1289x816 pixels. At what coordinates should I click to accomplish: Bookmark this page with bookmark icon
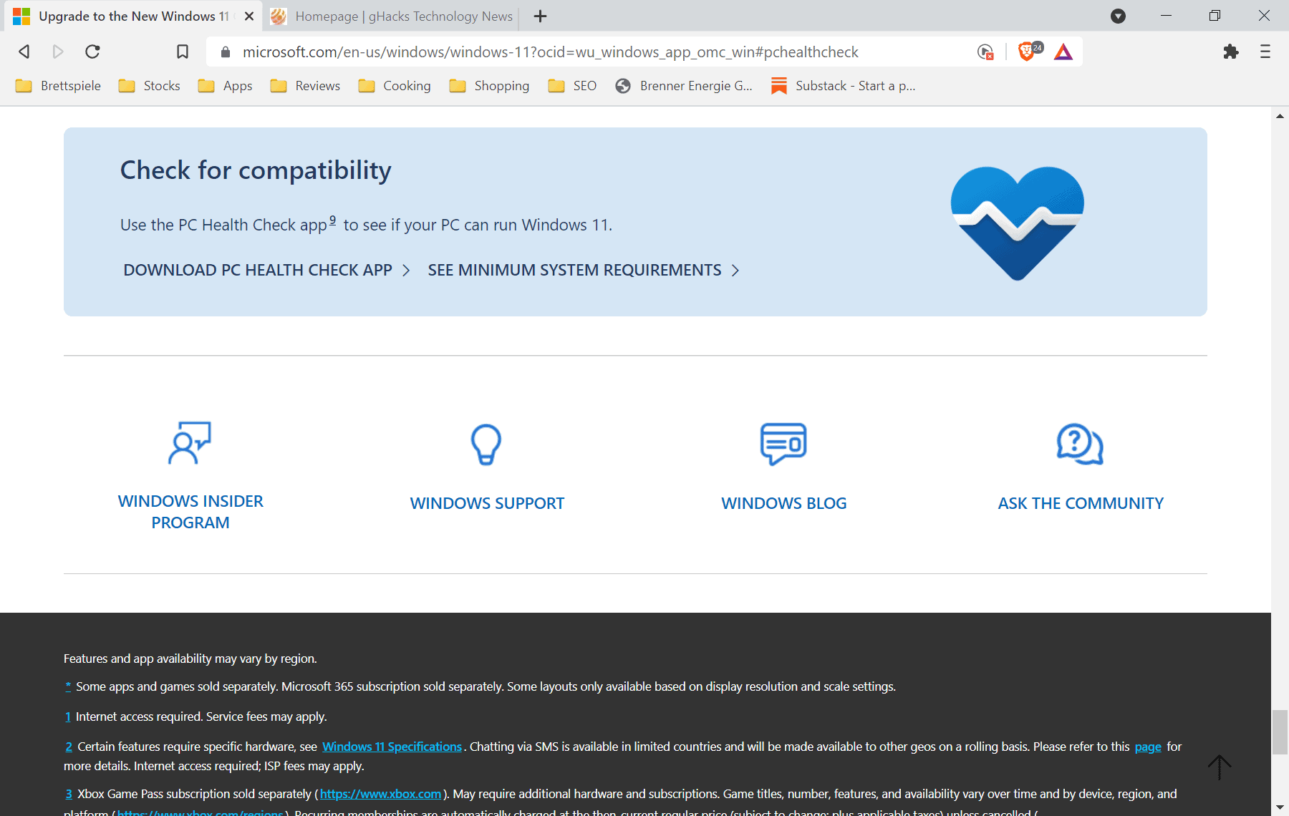(x=183, y=52)
